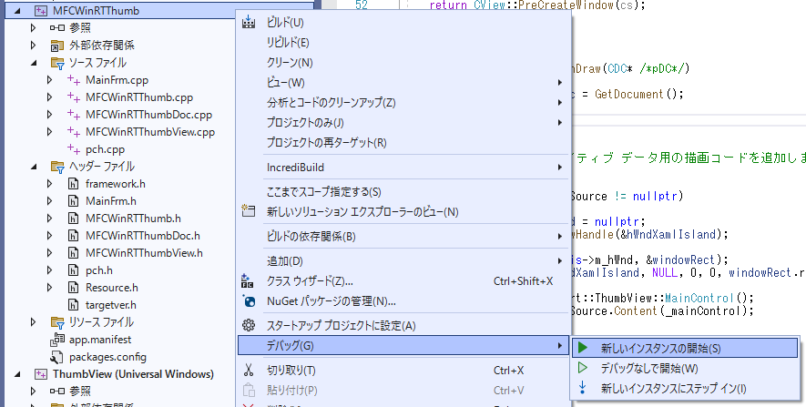This screenshot has height=407, width=806.
Task: Expand the MFCWinRTThumb.cpp tree node
Action: pyautogui.click(x=50, y=97)
